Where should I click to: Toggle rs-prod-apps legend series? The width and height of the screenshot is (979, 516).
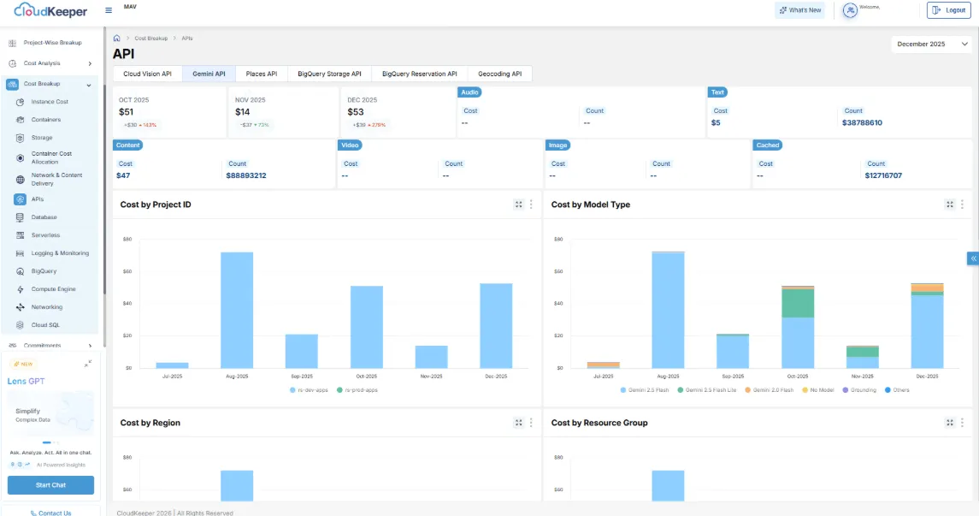click(x=357, y=390)
